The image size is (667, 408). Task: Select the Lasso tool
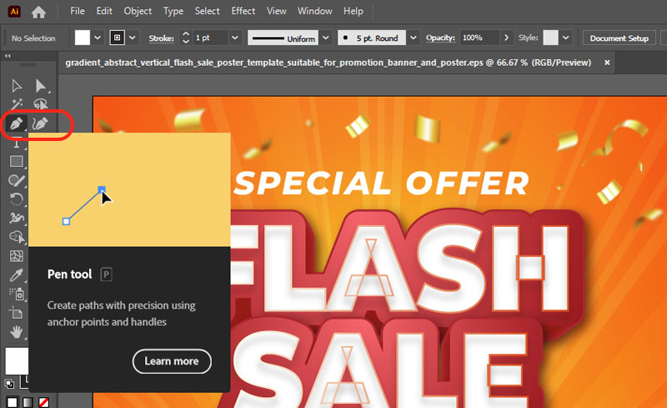pyautogui.click(x=40, y=104)
